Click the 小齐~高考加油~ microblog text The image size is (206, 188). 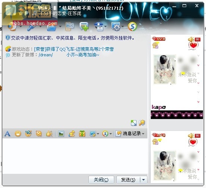click(82, 55)
